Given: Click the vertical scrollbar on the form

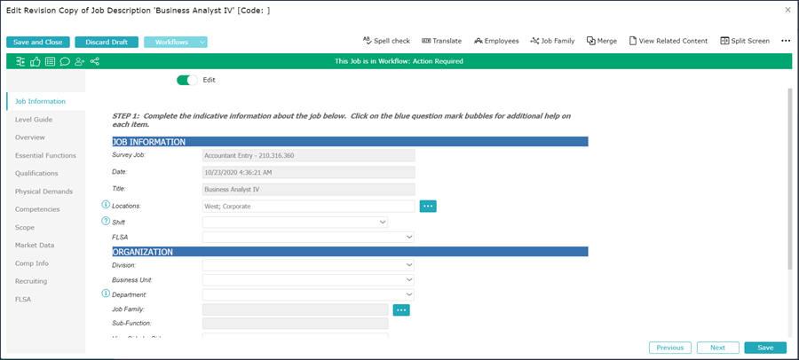Looking at the screenshot, I should pos(788,177).
